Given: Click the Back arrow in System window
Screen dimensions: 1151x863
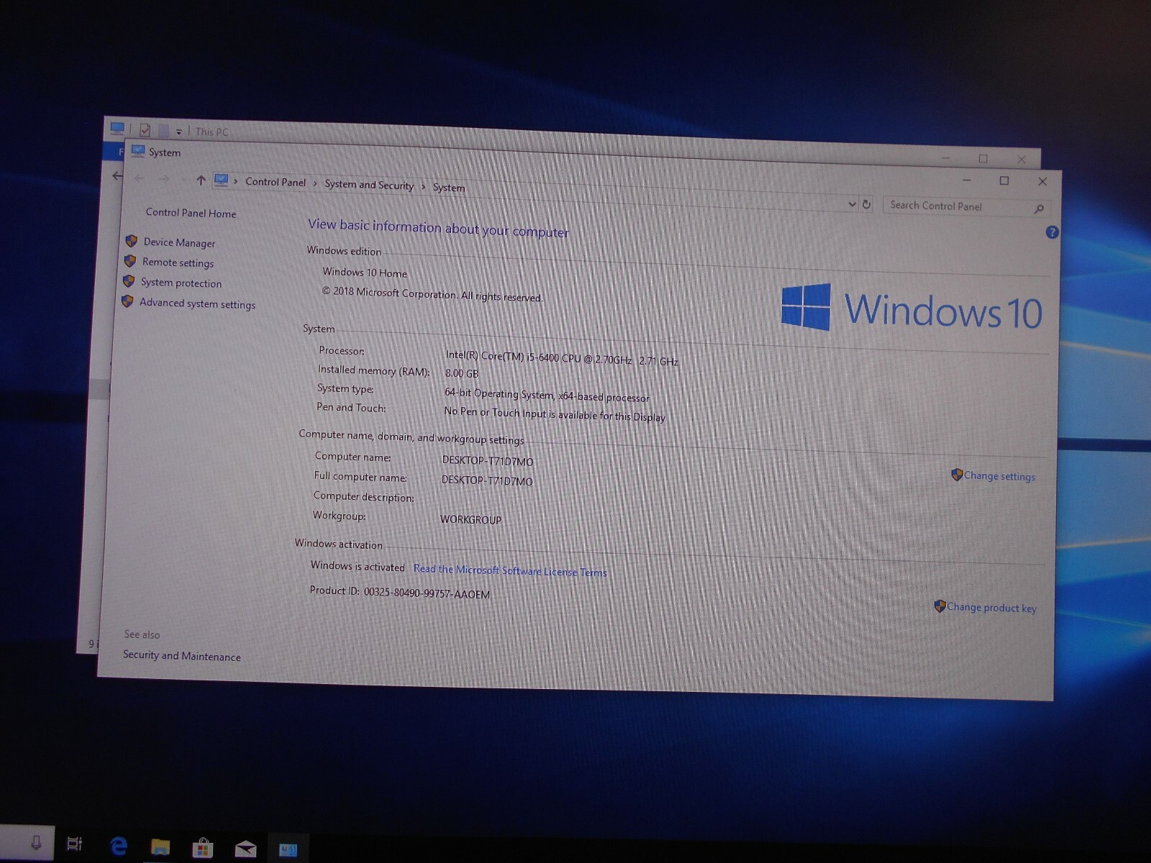Looking at the screenshot, I should pyautogui.click(x=140, y=178).
